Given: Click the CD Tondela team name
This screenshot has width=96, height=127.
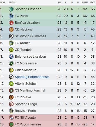Looking at the screenshot, I should (x=23, y=50).
